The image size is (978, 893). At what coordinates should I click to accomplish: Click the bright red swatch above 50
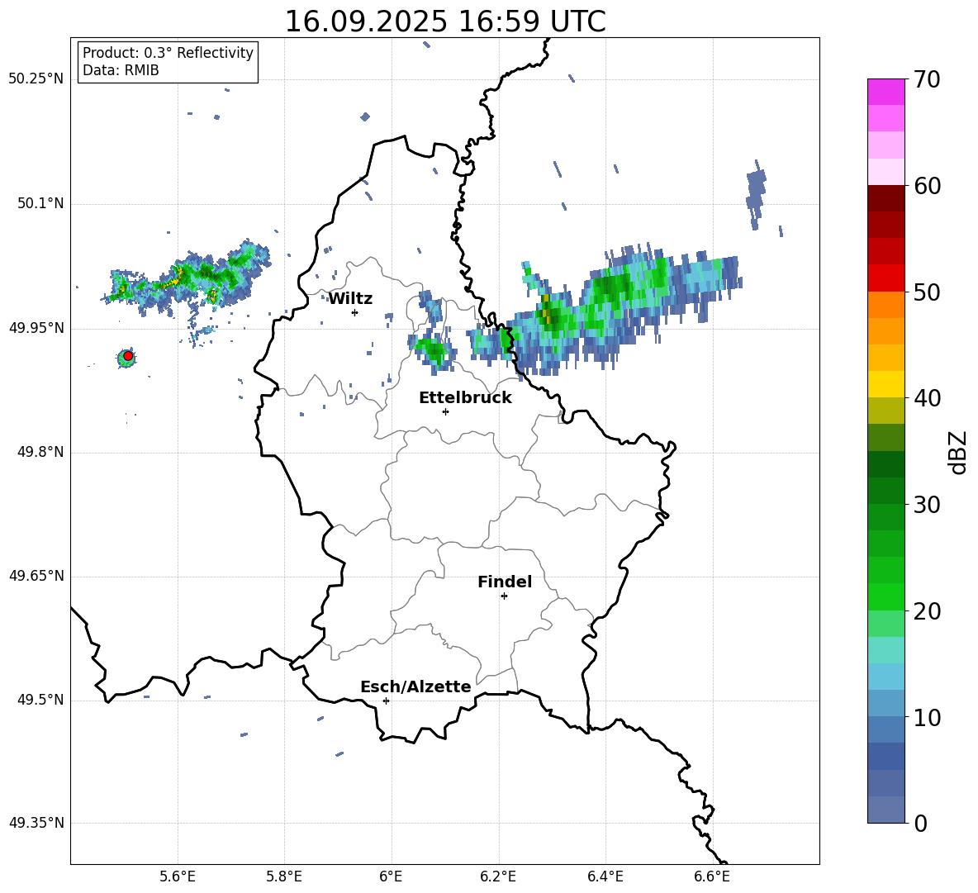pos(885,278)
